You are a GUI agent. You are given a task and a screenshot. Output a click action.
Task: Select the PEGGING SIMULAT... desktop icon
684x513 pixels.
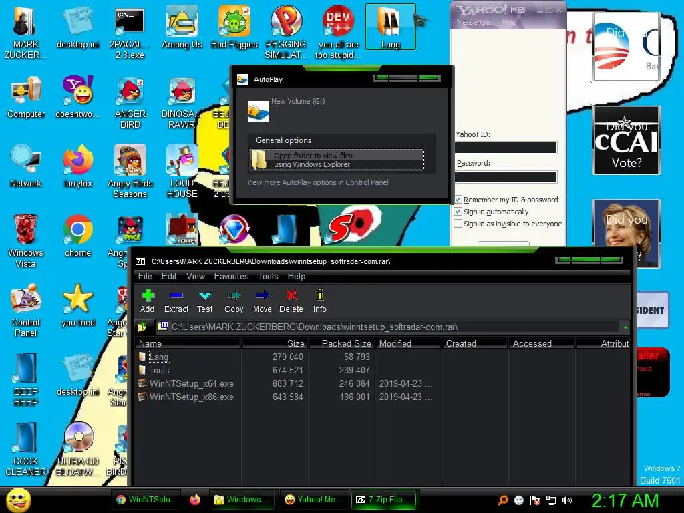pos(286,33)
